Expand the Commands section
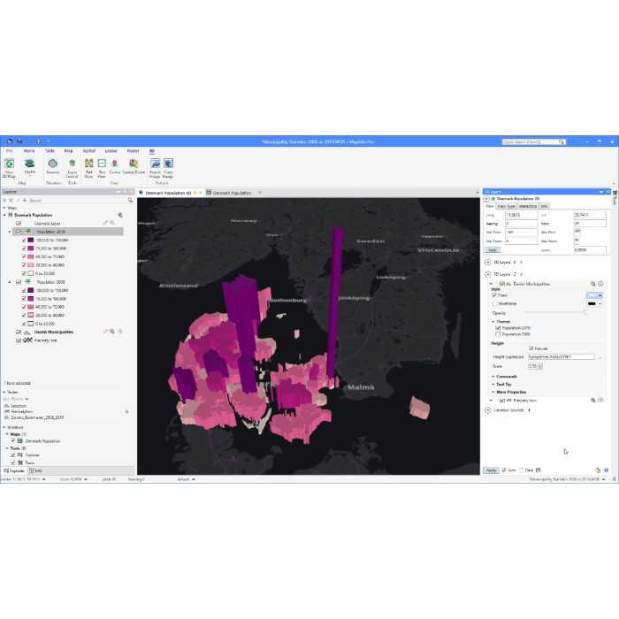This screenshot has height=619, width=619. click(493, 377)
